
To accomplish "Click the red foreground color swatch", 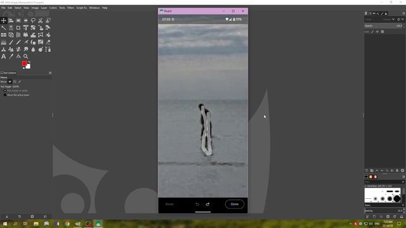I will tap(24, 63).
